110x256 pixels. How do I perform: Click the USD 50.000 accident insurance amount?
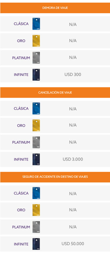pos(73,244)
